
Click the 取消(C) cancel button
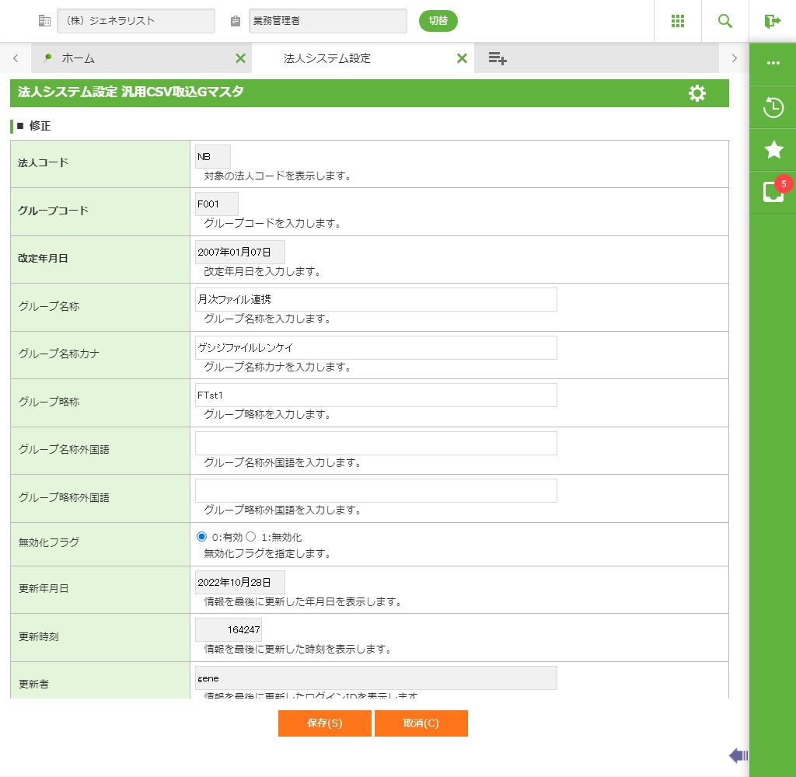click(421, 723)
